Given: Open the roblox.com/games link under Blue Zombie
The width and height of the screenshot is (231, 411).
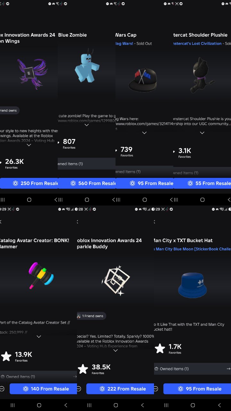Looking at the screenshot, I should [x=87, y=121].
